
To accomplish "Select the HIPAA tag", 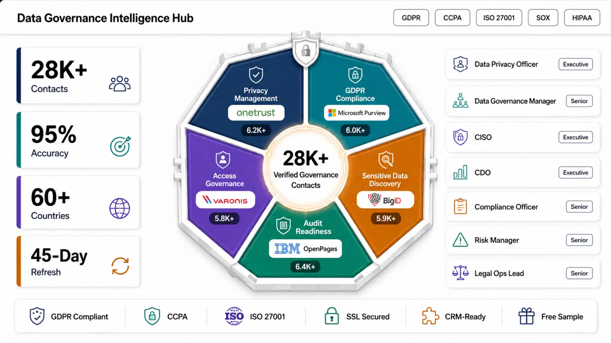I will tap(582, 18).
